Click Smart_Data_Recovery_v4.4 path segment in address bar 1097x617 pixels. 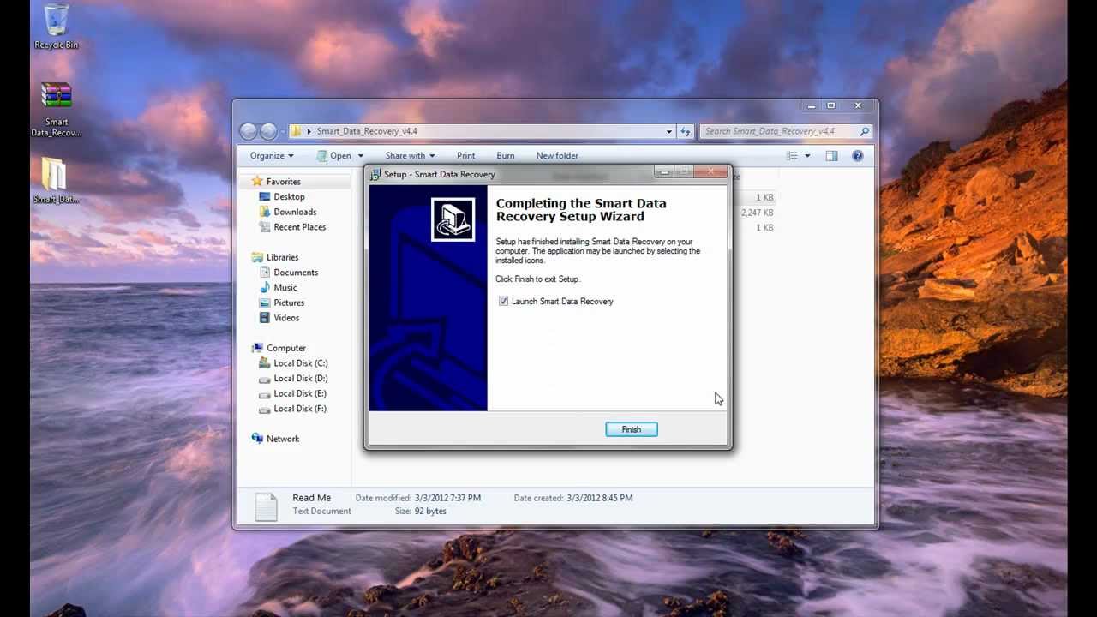[367, 131]
